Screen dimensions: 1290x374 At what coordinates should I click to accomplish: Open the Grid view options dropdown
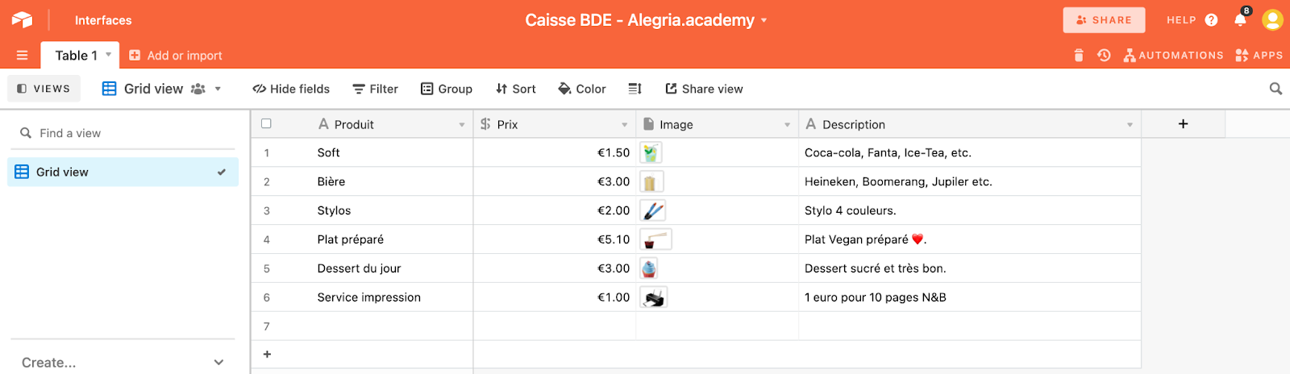coord(218,89)
